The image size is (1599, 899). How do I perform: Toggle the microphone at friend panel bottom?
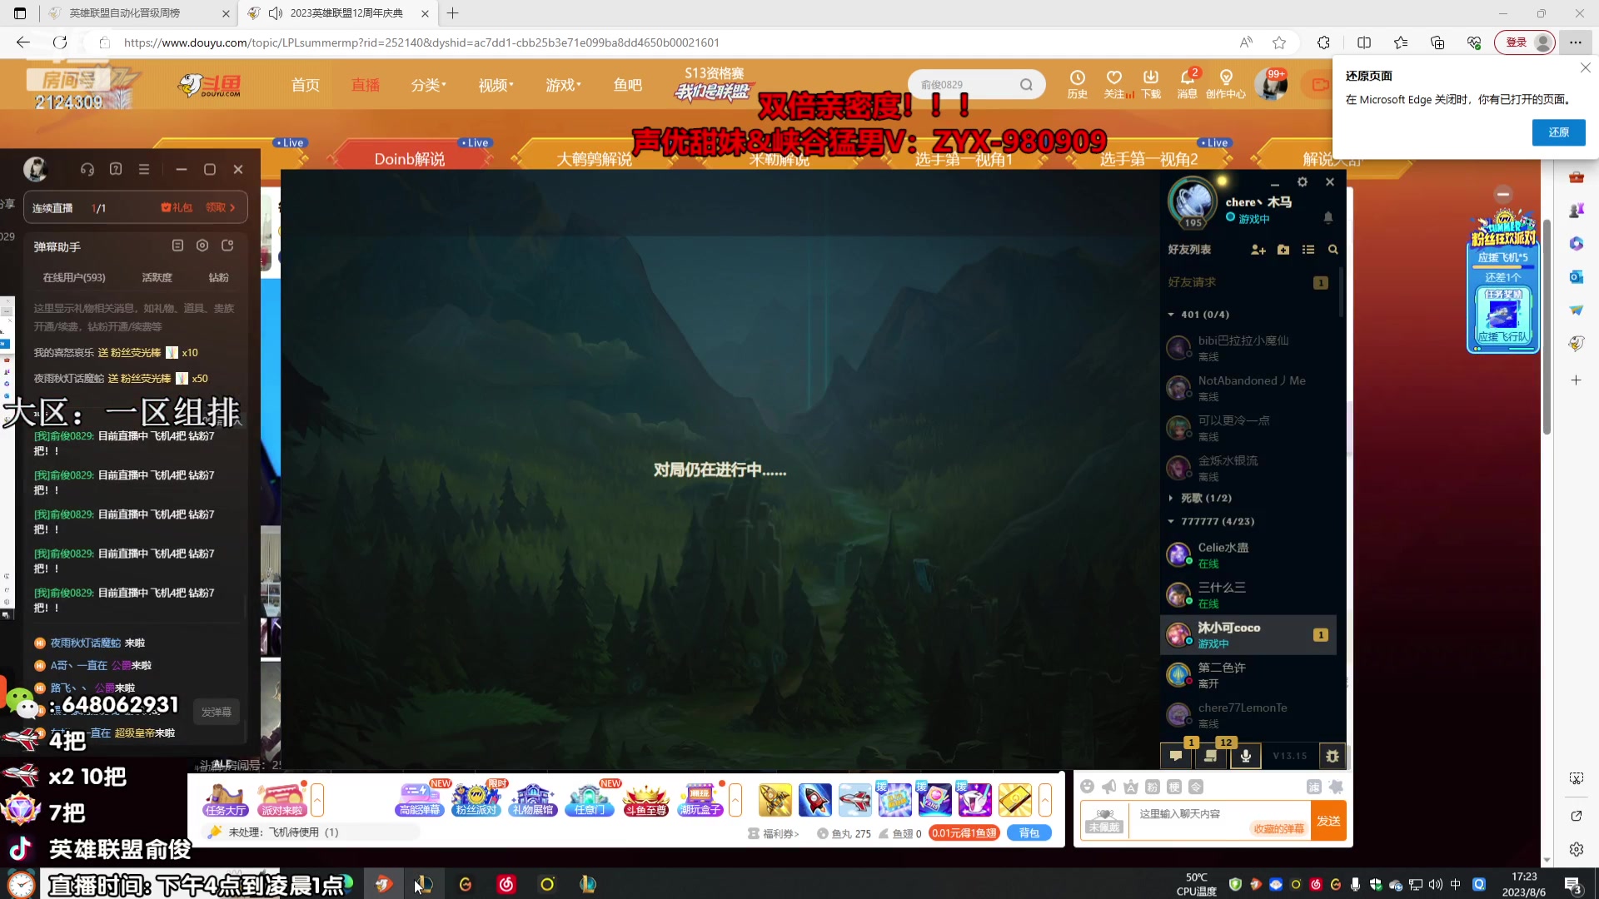(x=1246, y=756)
